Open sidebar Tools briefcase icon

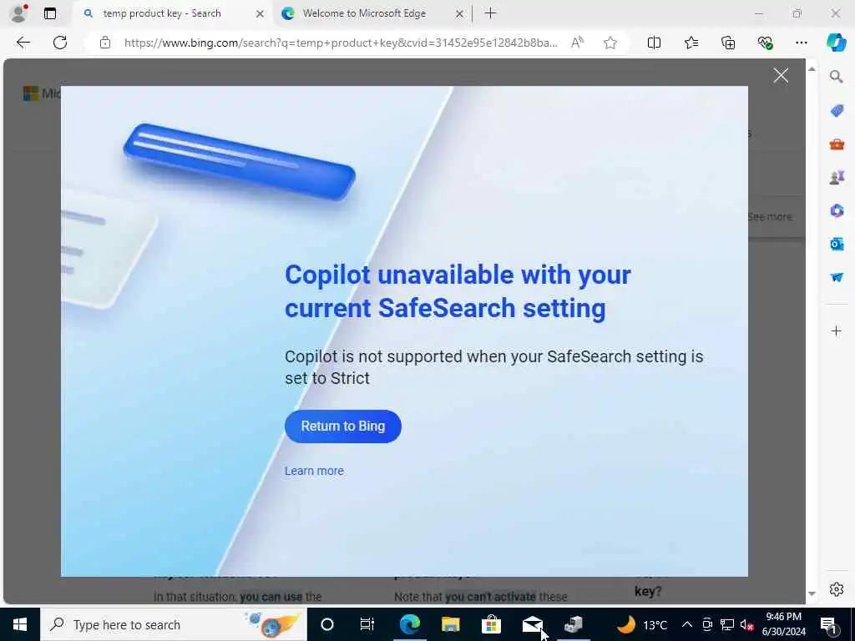(x=837, y=144)
